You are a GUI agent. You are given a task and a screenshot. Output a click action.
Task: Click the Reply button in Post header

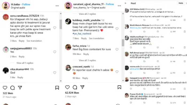181,3
